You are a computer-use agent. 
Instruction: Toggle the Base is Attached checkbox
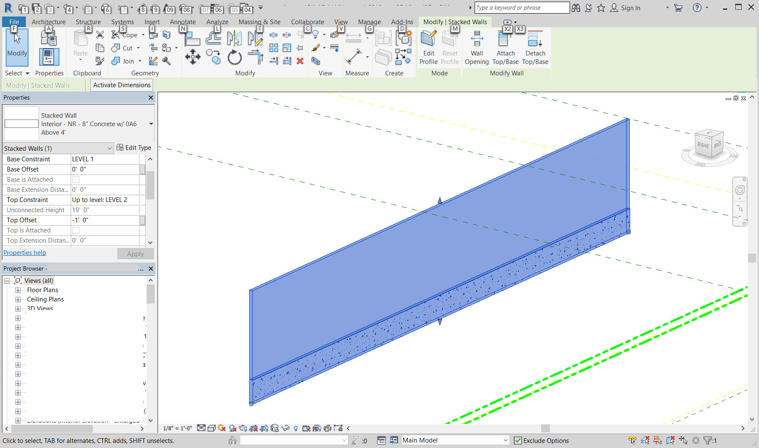(x=75, y=179)
